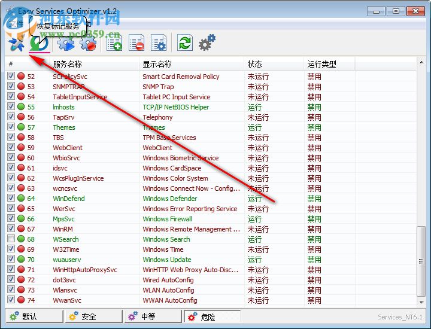Viewport: 431px width, 329px height.
Task: Uncheck the Themes row checkbox
Action: [11, 127]
